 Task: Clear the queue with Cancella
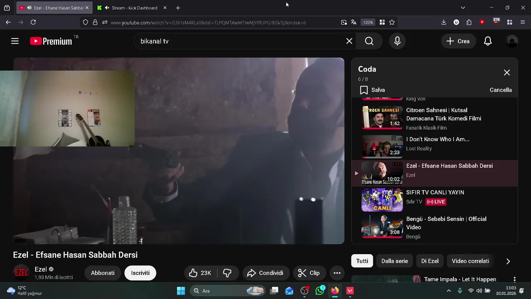[500, 90]
